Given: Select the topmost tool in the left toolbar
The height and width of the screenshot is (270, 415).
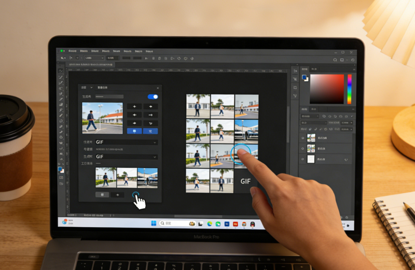Looking at the screenshot, I should coord(61,70).
